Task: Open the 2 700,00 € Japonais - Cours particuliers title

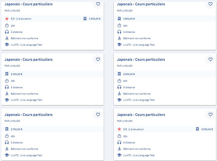Action: tap(28, 115)
